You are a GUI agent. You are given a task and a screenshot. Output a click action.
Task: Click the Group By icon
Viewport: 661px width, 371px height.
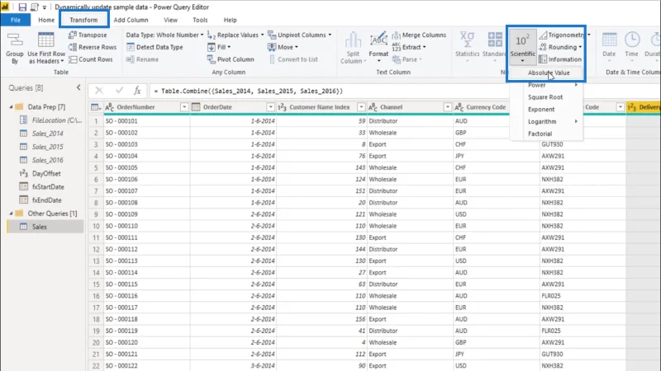(15, 40)
